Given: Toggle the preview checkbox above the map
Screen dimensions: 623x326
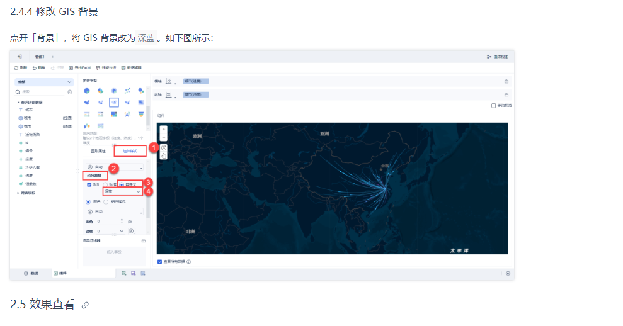Looking at the screenshot, I should [493, 106].
